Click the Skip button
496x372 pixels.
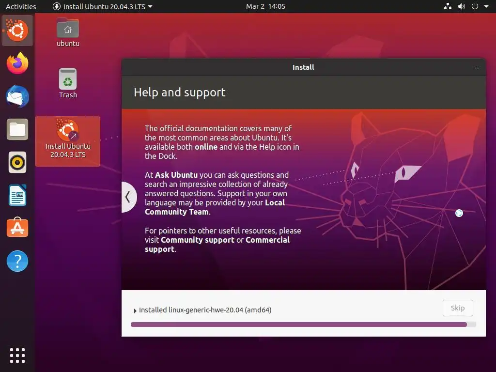point(458,308)
